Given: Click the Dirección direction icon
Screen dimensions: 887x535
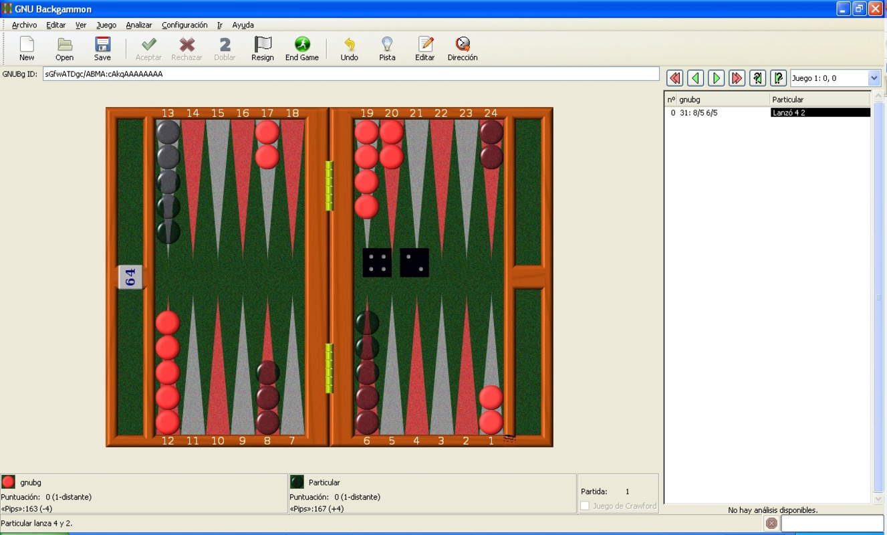Looking at the screenshot, I should [463, 47].
